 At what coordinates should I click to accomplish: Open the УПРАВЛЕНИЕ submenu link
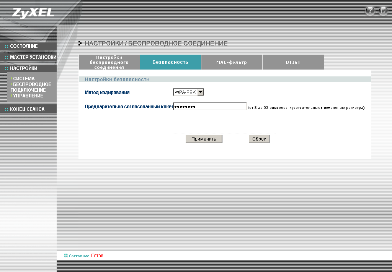click(x=28, y=96)
